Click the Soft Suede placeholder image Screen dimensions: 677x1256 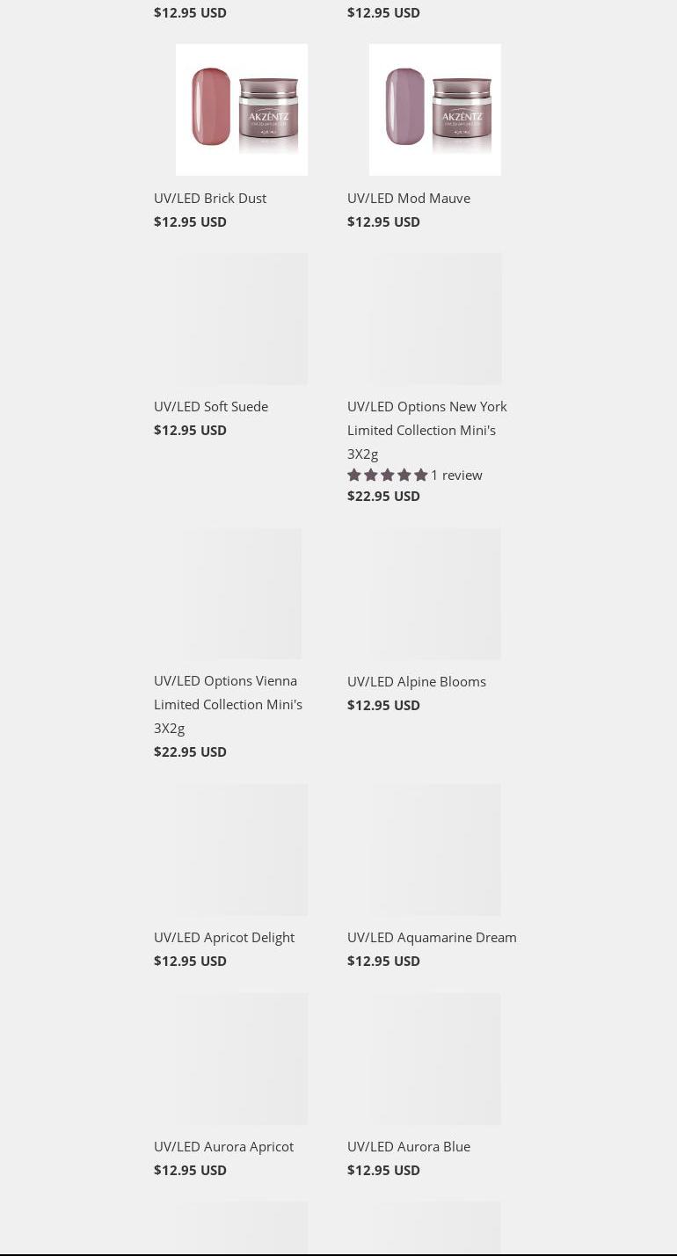pos(242,319)
